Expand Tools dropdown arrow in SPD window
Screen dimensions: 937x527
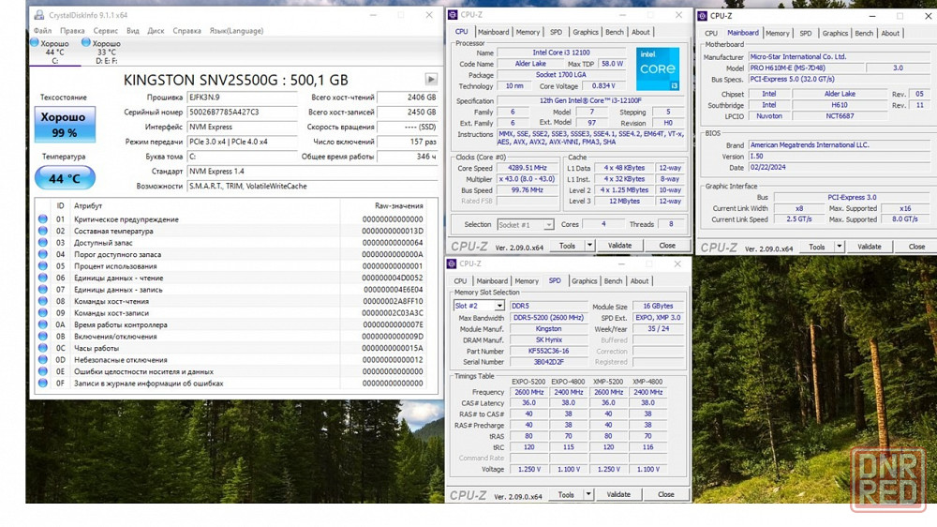[x=588, y=494]
